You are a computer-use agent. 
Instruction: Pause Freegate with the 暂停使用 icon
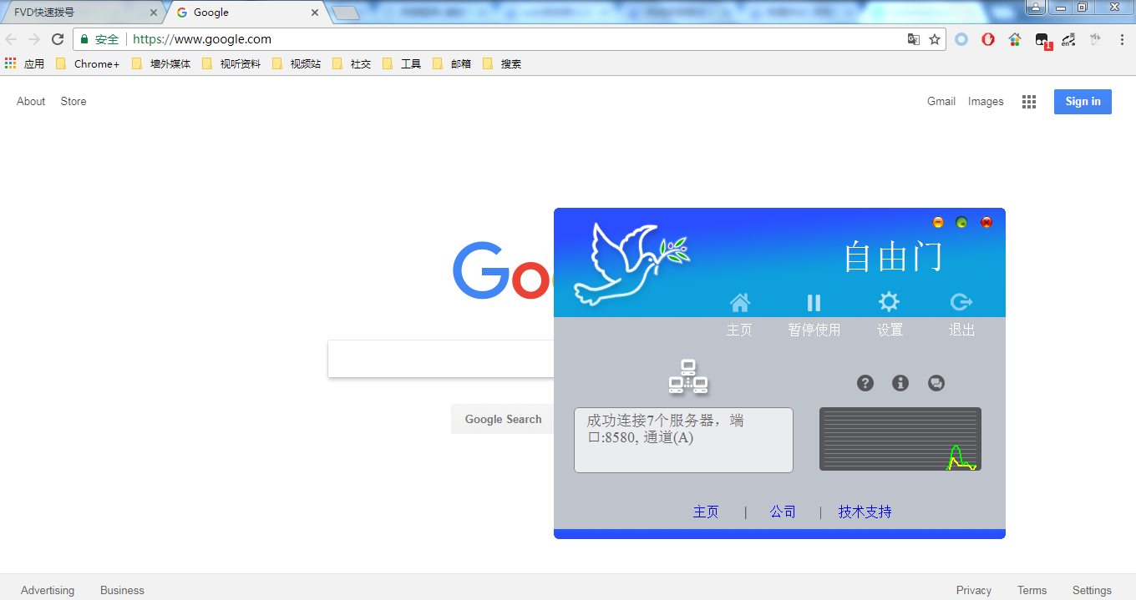(x=814, y=302)
